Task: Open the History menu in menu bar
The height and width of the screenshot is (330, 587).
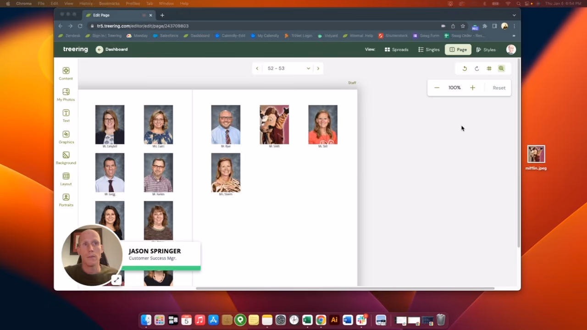Action: (86, 4)
